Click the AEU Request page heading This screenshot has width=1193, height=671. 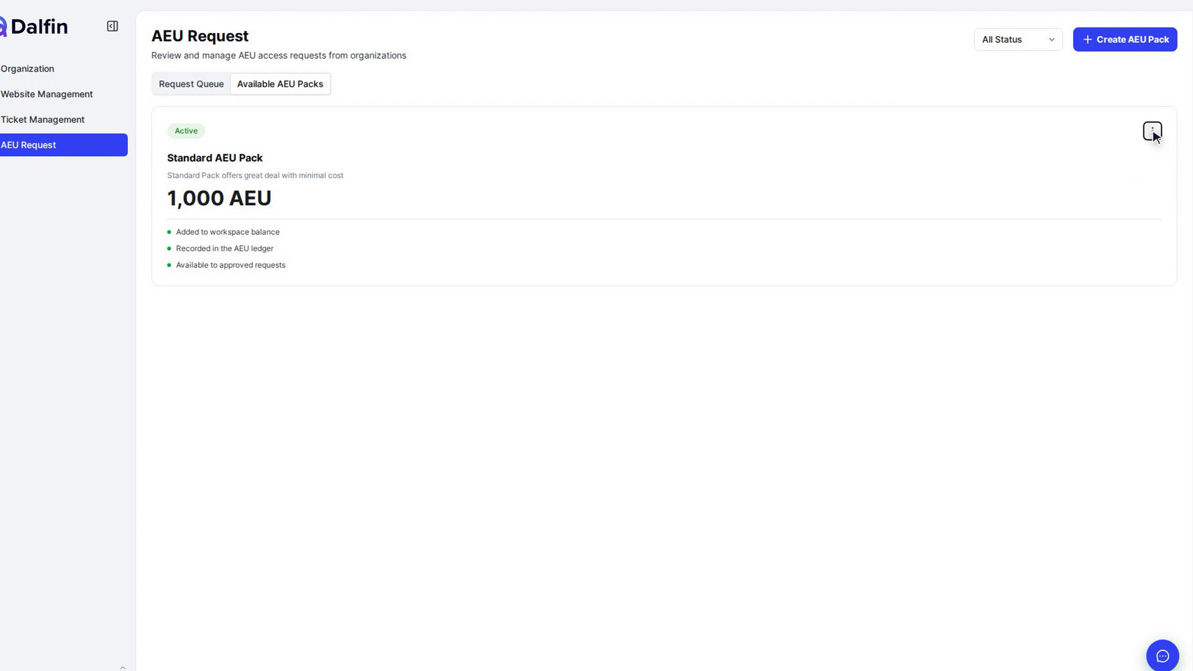coord(199,36)
